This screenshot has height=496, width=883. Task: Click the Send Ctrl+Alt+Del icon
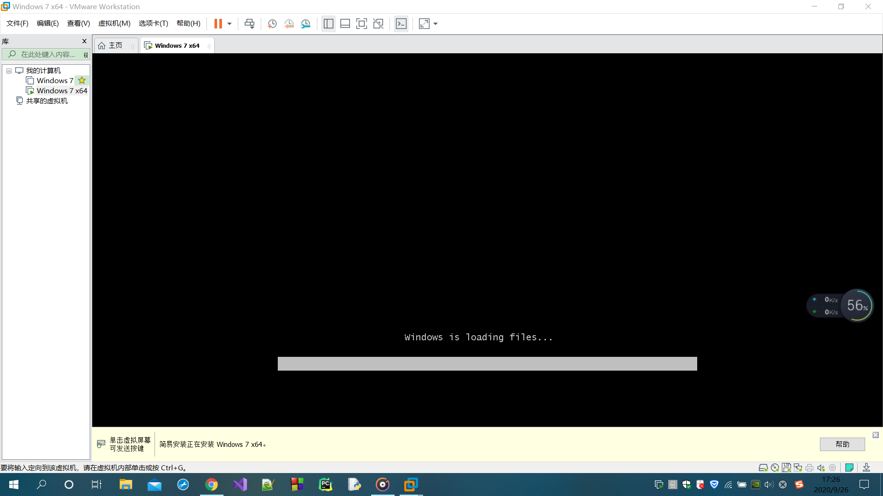(x=249, y=24)
